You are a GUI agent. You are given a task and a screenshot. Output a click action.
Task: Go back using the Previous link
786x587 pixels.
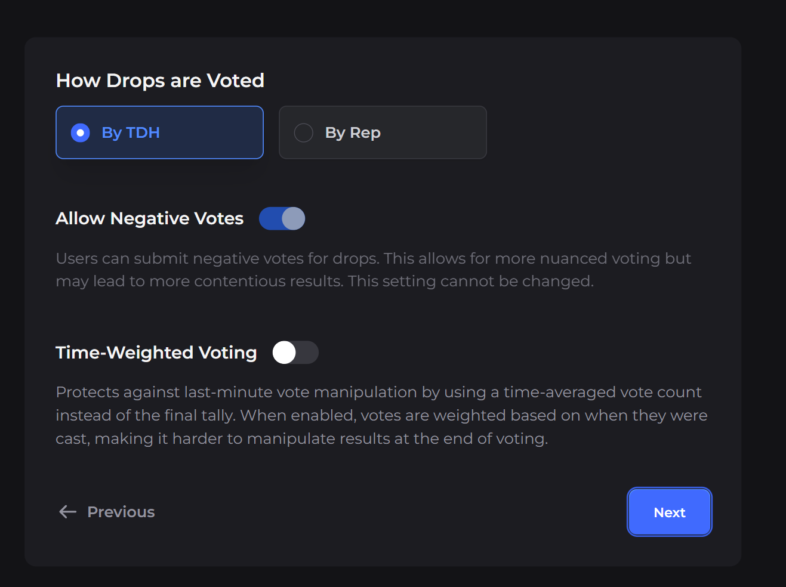pos(121,512)
